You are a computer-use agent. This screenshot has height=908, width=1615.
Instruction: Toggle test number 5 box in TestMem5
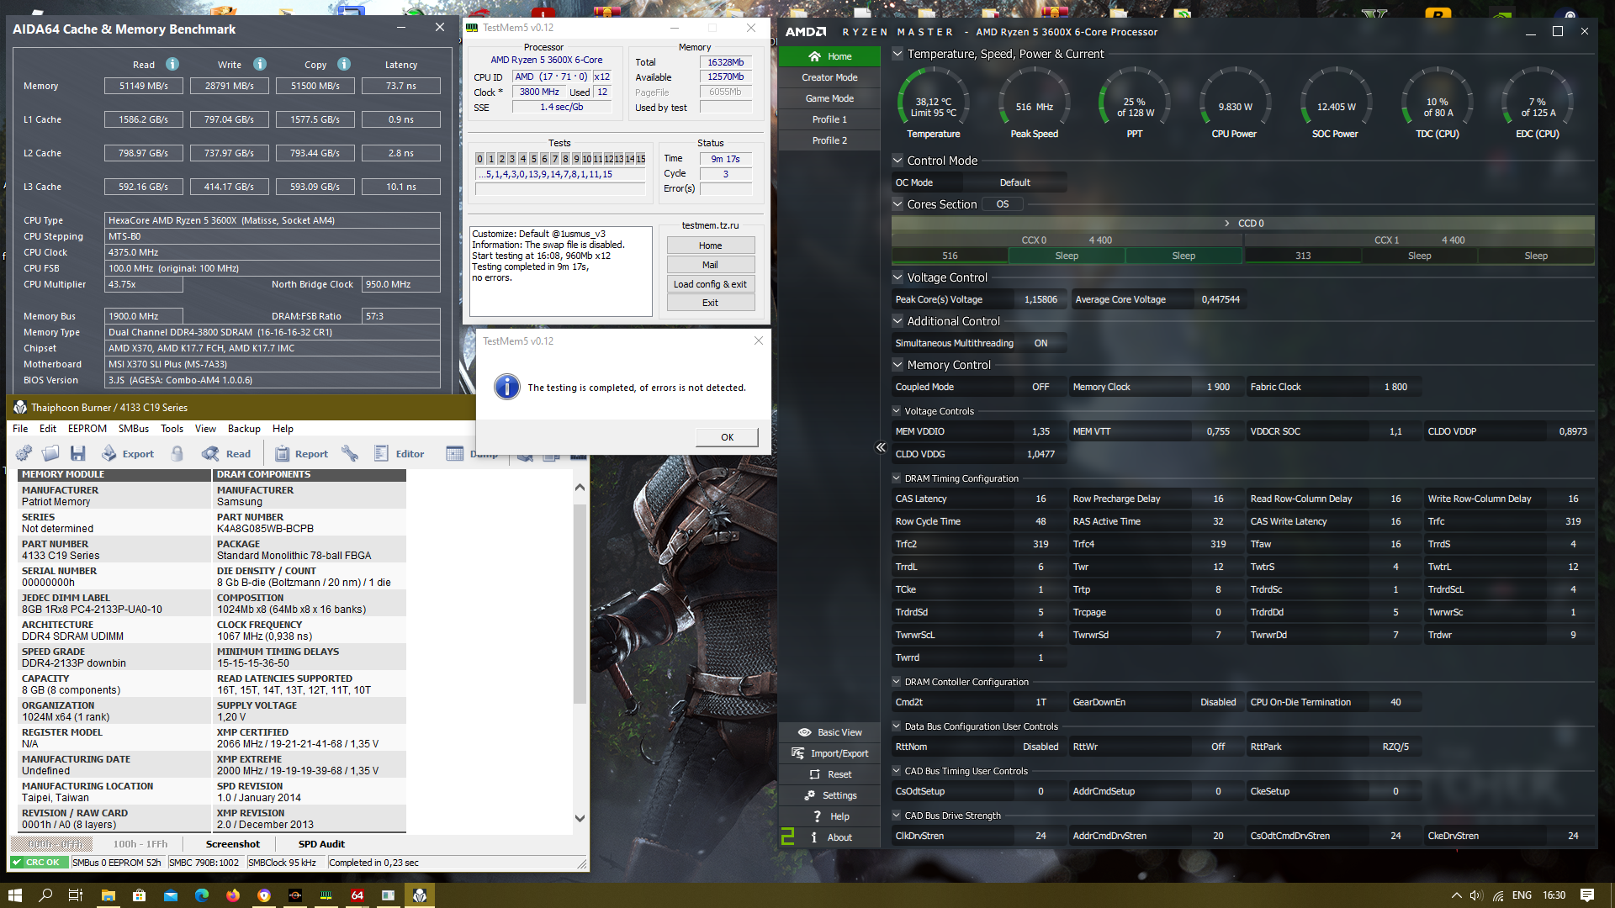(533, 159)
